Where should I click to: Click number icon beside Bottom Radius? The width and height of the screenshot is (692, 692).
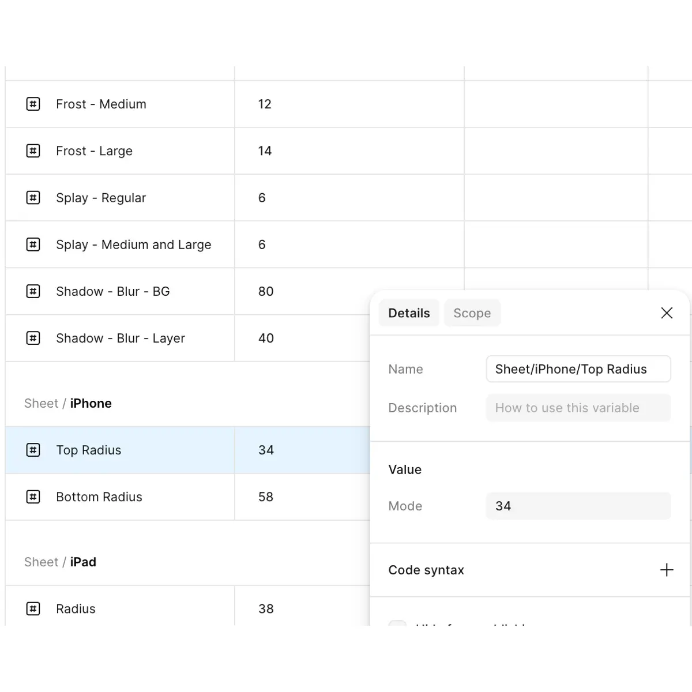tap(33, 497)
